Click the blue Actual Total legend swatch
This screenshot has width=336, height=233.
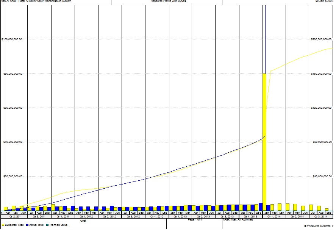click(x=27, y=225)
